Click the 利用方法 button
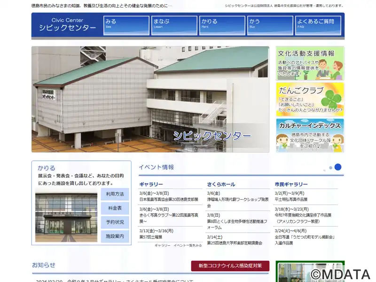Viewport: 376px width, 282px height. pyautogui.click(x=115, y=194)
